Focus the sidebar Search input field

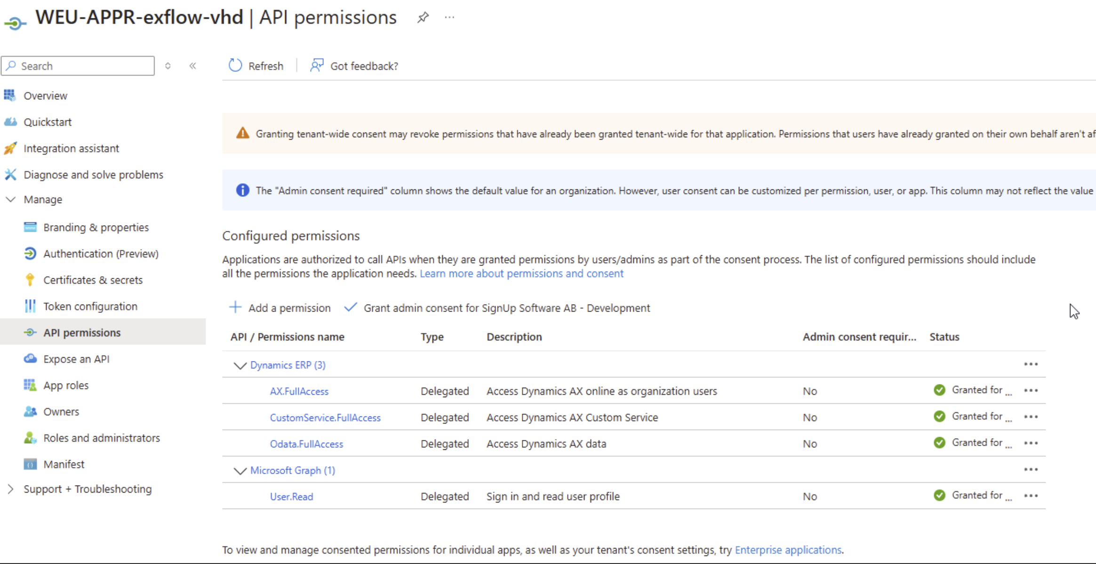(78, 66)
